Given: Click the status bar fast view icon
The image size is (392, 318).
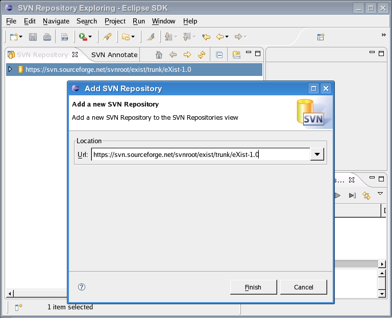Looking at the screenshot, I should 18,307.
